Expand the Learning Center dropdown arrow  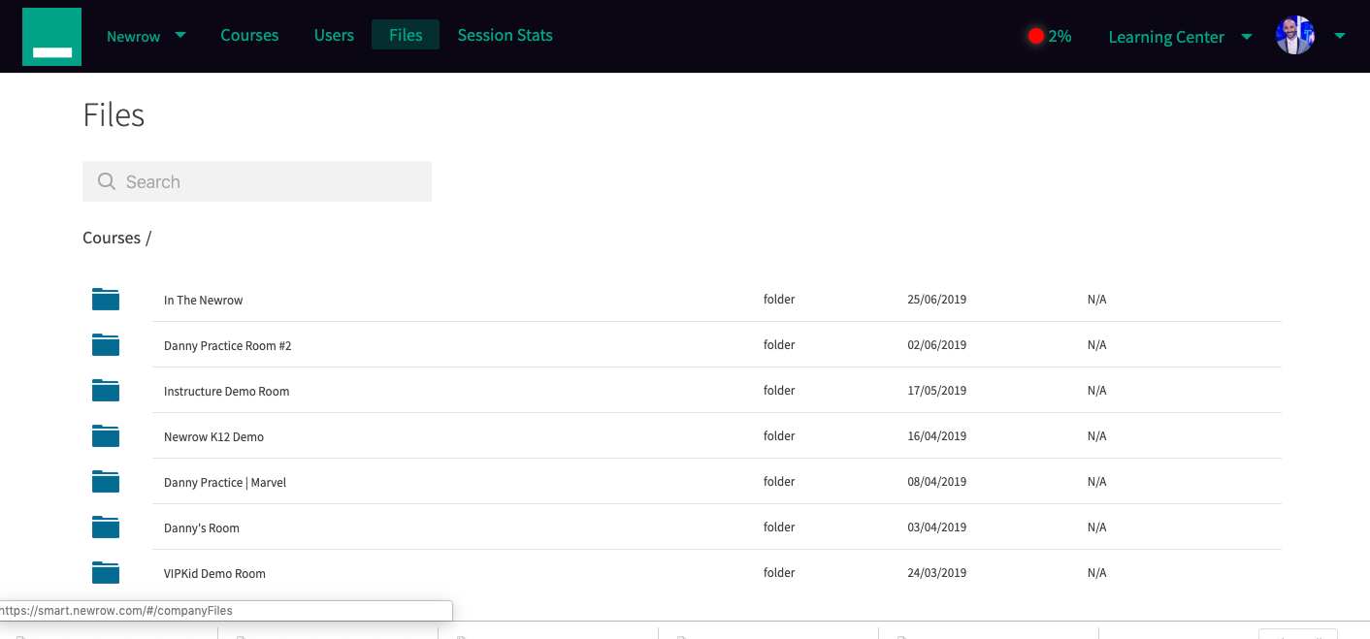[1247, 37]
